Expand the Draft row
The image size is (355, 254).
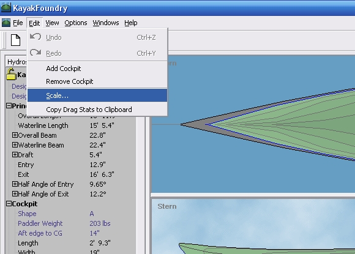click(x=15, y=155)
